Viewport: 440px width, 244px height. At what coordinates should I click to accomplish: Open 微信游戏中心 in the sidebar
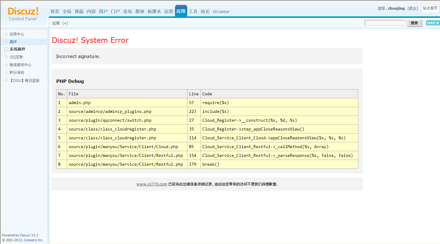(20, 65)
